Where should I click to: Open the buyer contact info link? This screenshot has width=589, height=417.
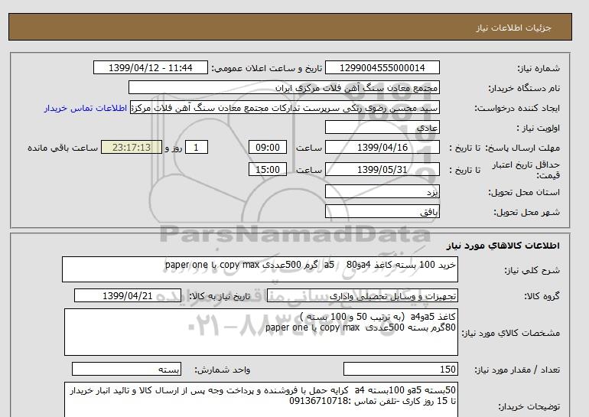[85, 108]
